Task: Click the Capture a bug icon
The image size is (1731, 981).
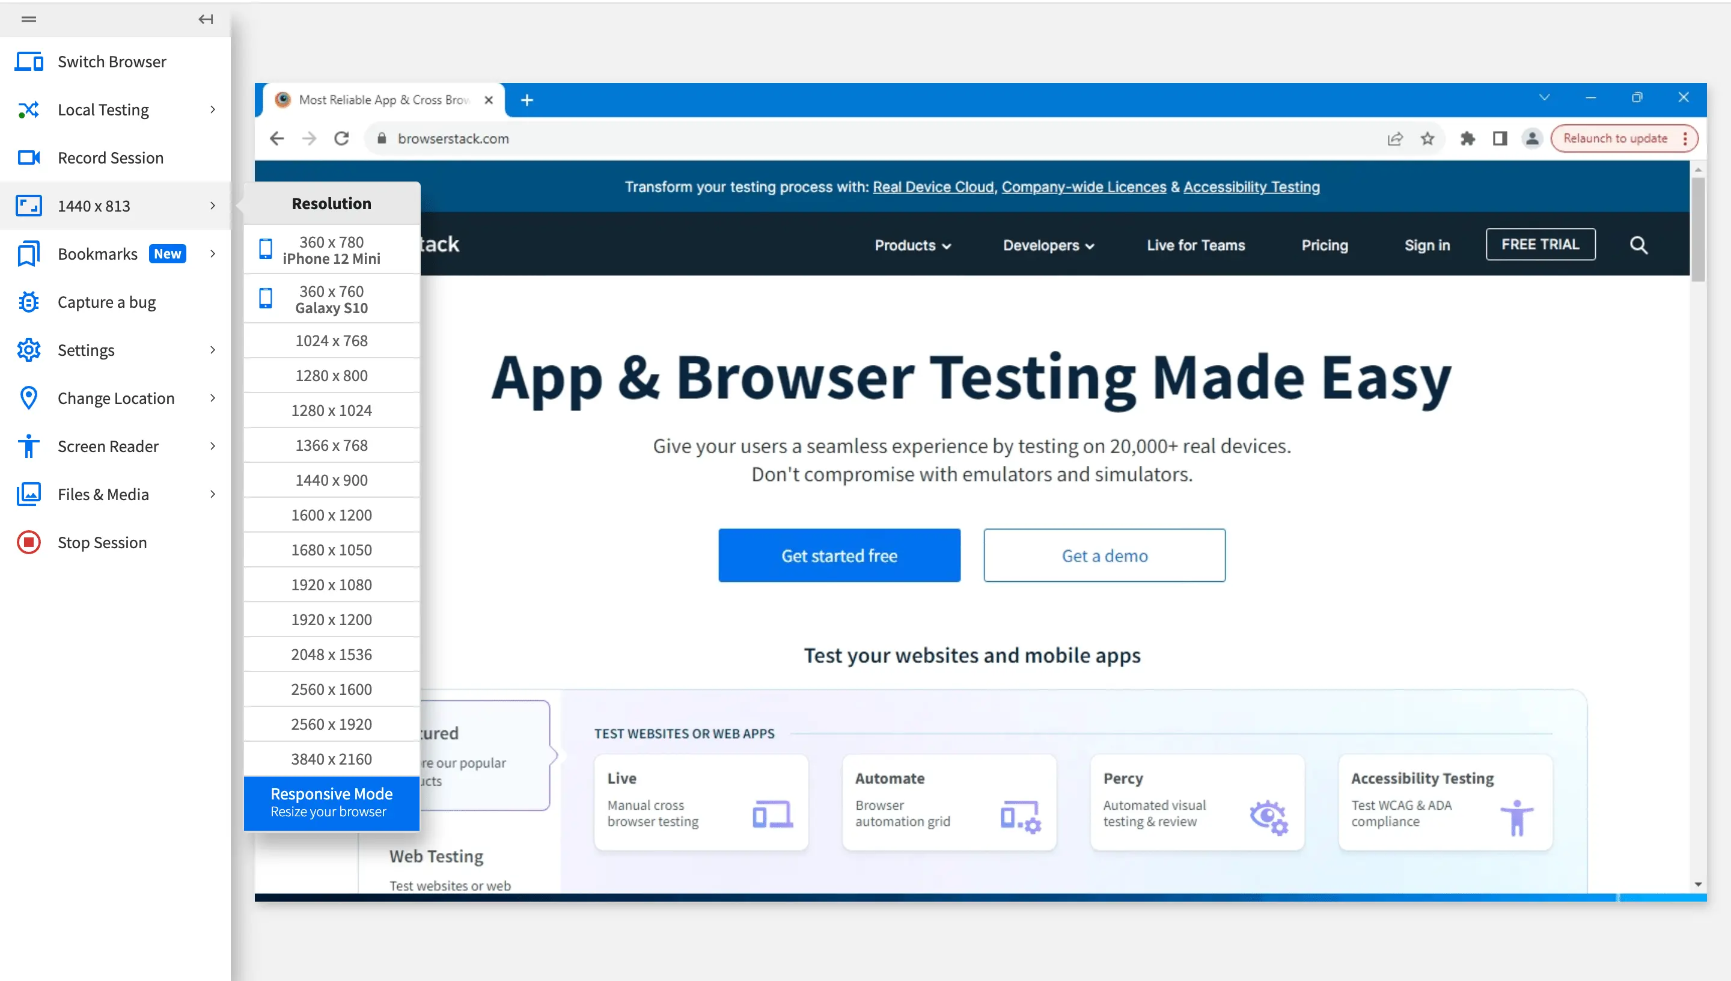Action: click(x=29, y=302)
